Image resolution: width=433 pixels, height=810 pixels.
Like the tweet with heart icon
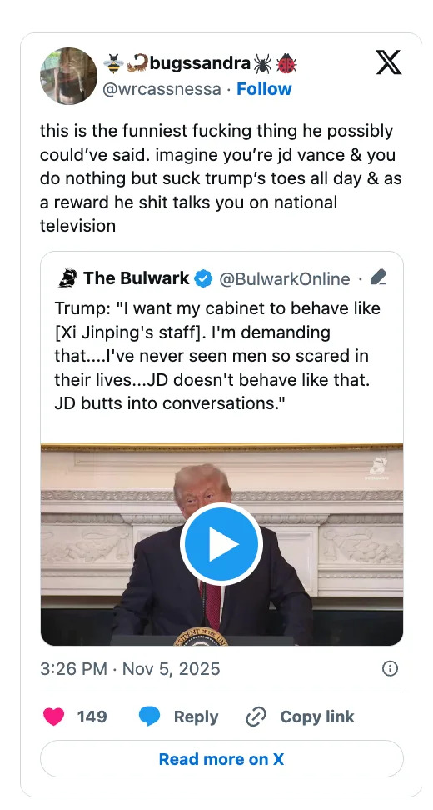(53, 717)
